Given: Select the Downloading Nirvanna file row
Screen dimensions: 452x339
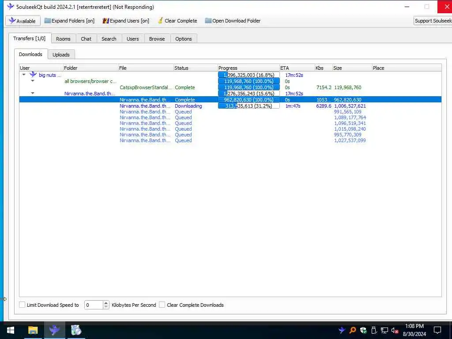Looking at the screenshot, I should 230,106.
